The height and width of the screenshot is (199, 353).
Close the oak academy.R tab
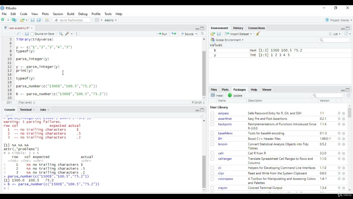tap(31, 28)
